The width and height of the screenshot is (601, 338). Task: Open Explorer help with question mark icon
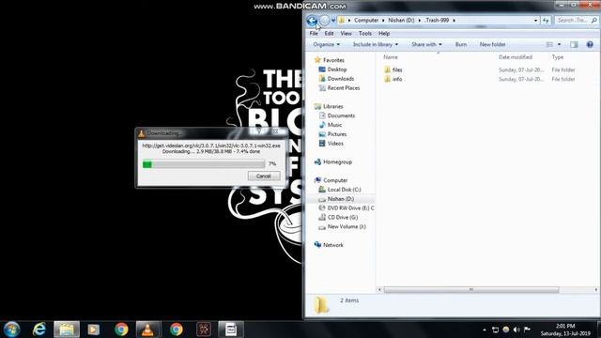tap(590, 45)
